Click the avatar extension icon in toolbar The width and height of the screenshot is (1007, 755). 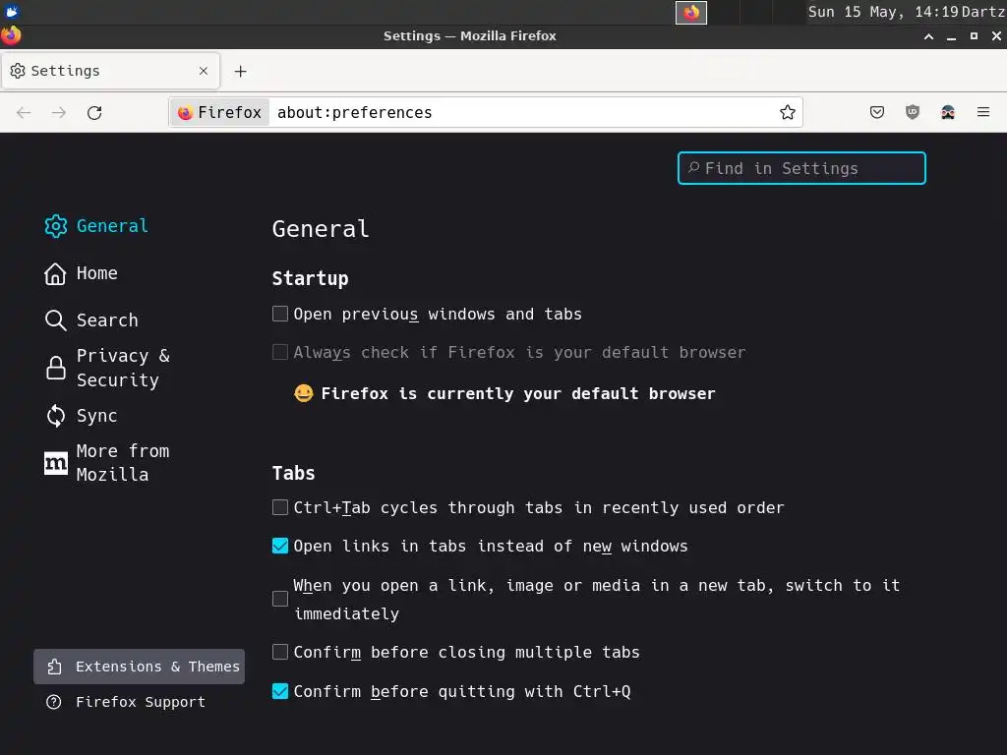[x=948, y=112]
